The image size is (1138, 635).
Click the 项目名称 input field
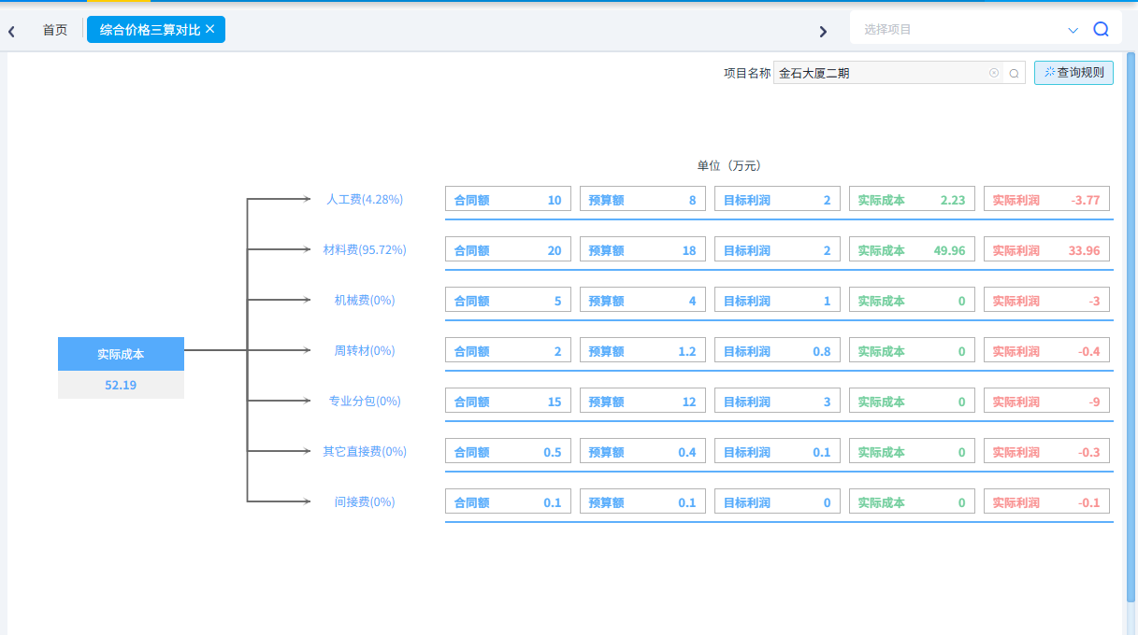879,73
